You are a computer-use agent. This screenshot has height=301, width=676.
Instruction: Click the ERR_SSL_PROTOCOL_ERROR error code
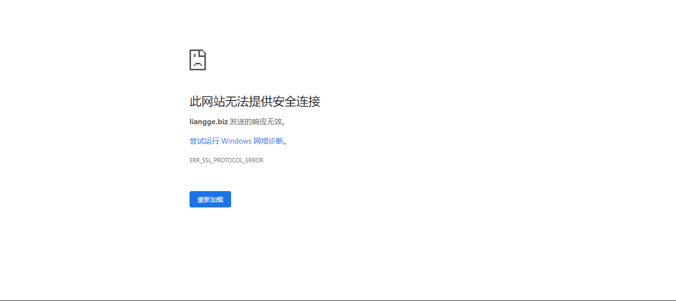[x=226, y=160]
